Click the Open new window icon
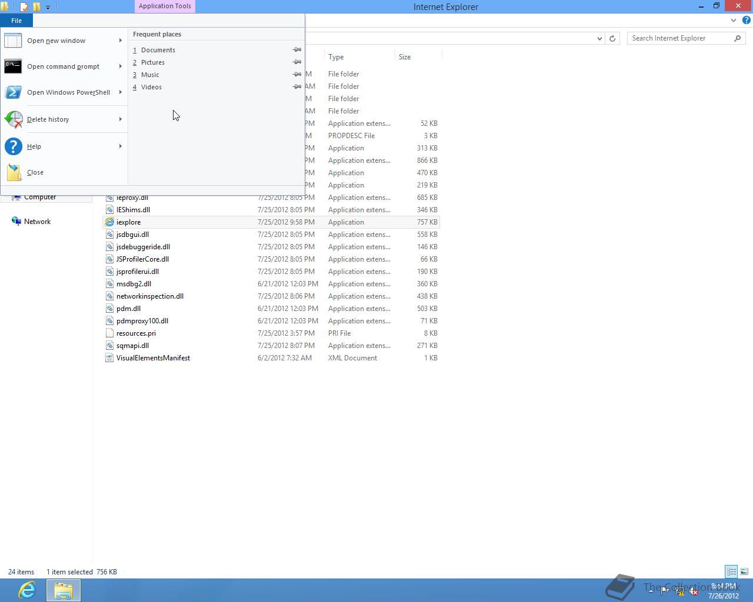The width and height of the screenshot is (753, 602). pos(13,41)
